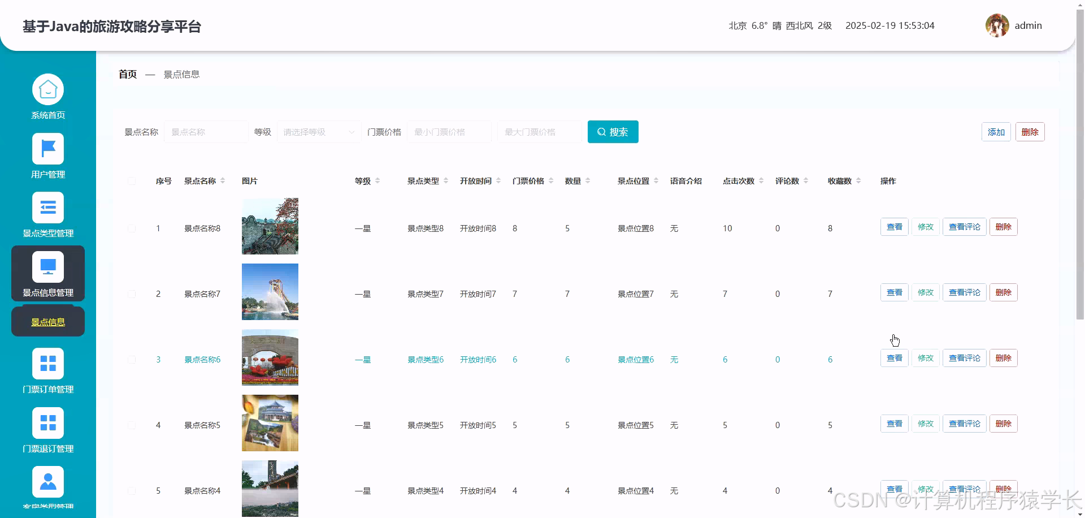
Task: Click the 首页 breadcrumb
Action: tap(128, 74)
